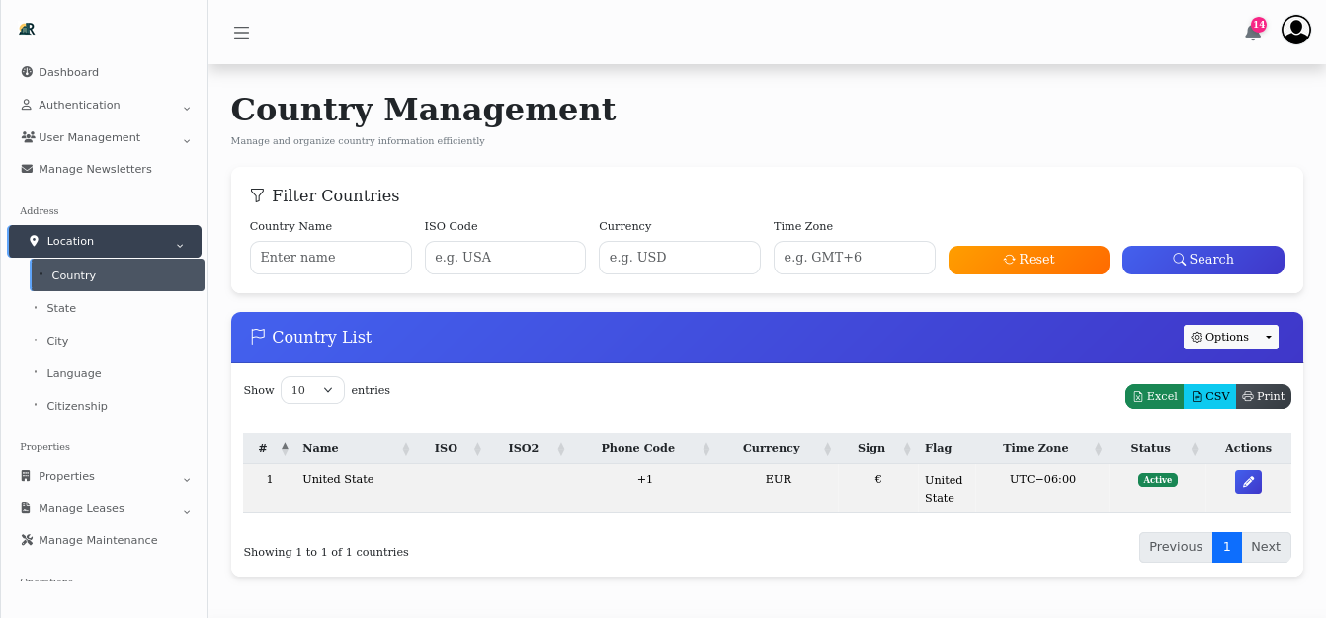Screen dimensions: 1326x618
Task: Export the country list as CSV
Action: coord(1209,396)
